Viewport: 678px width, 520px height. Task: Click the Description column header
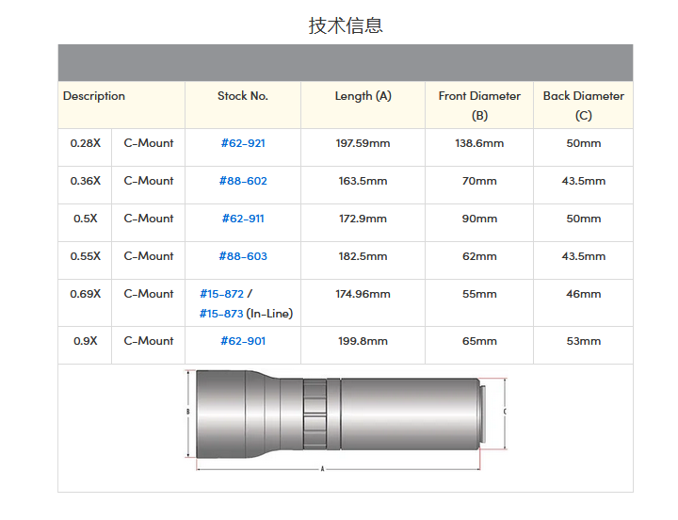(94, 96)
